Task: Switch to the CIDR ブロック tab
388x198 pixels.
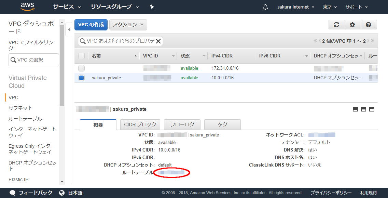Action: pyautogui.click(x=140, y=124)
